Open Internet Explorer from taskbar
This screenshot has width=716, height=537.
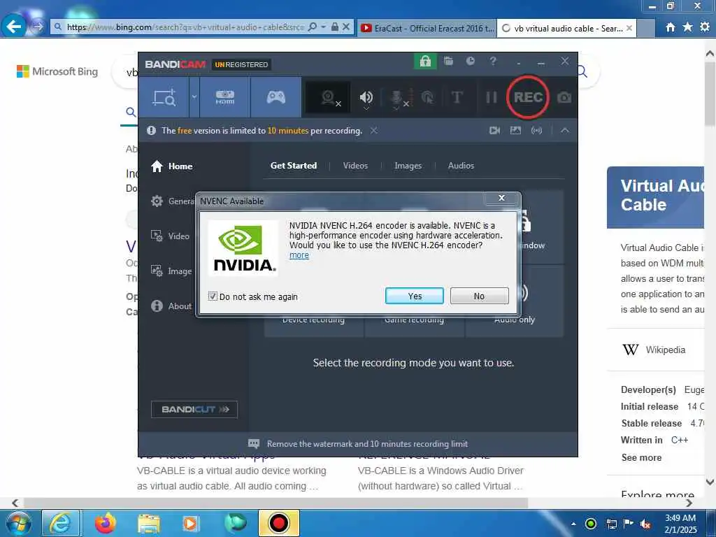pyautogui.click(x=61, y=523)
